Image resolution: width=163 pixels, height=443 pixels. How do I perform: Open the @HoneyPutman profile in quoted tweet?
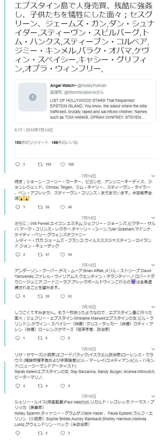point(92,85)
